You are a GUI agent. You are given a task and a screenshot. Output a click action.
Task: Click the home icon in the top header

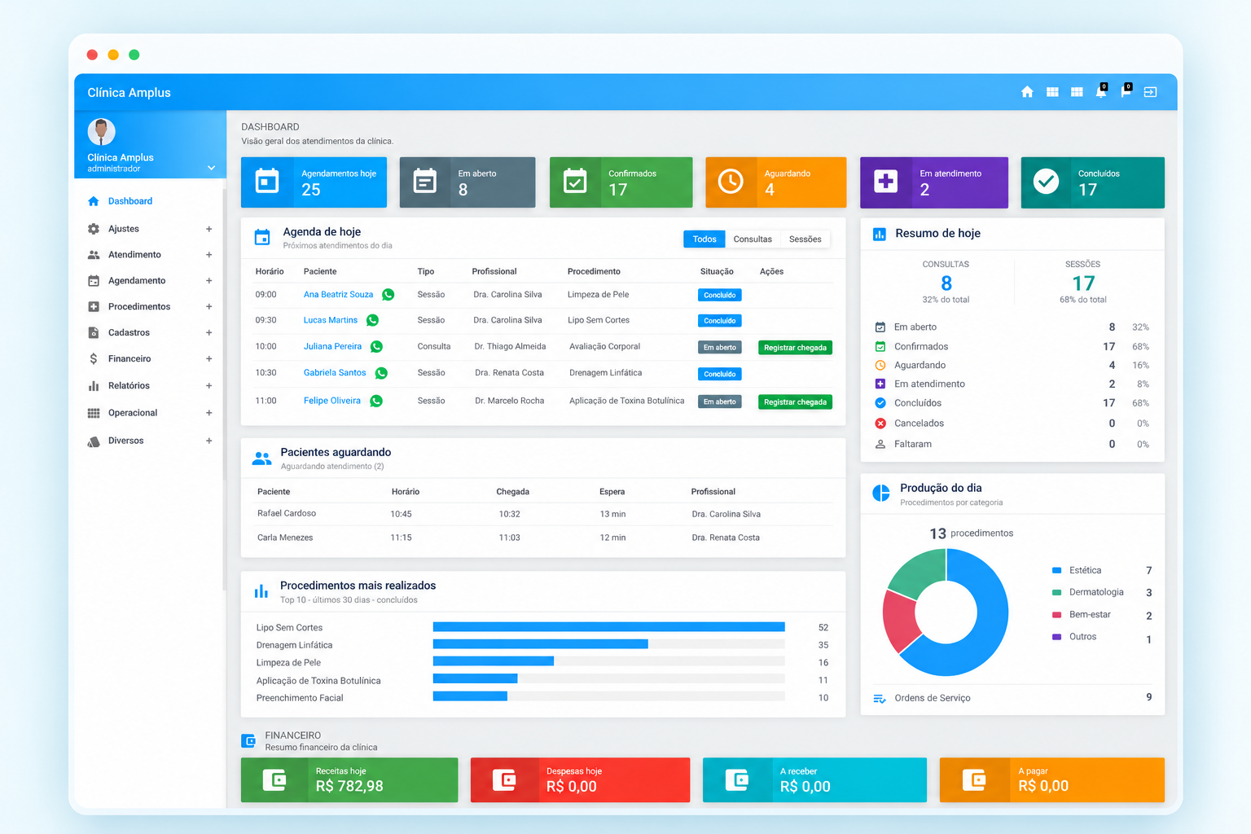(x=1027, y=92)
